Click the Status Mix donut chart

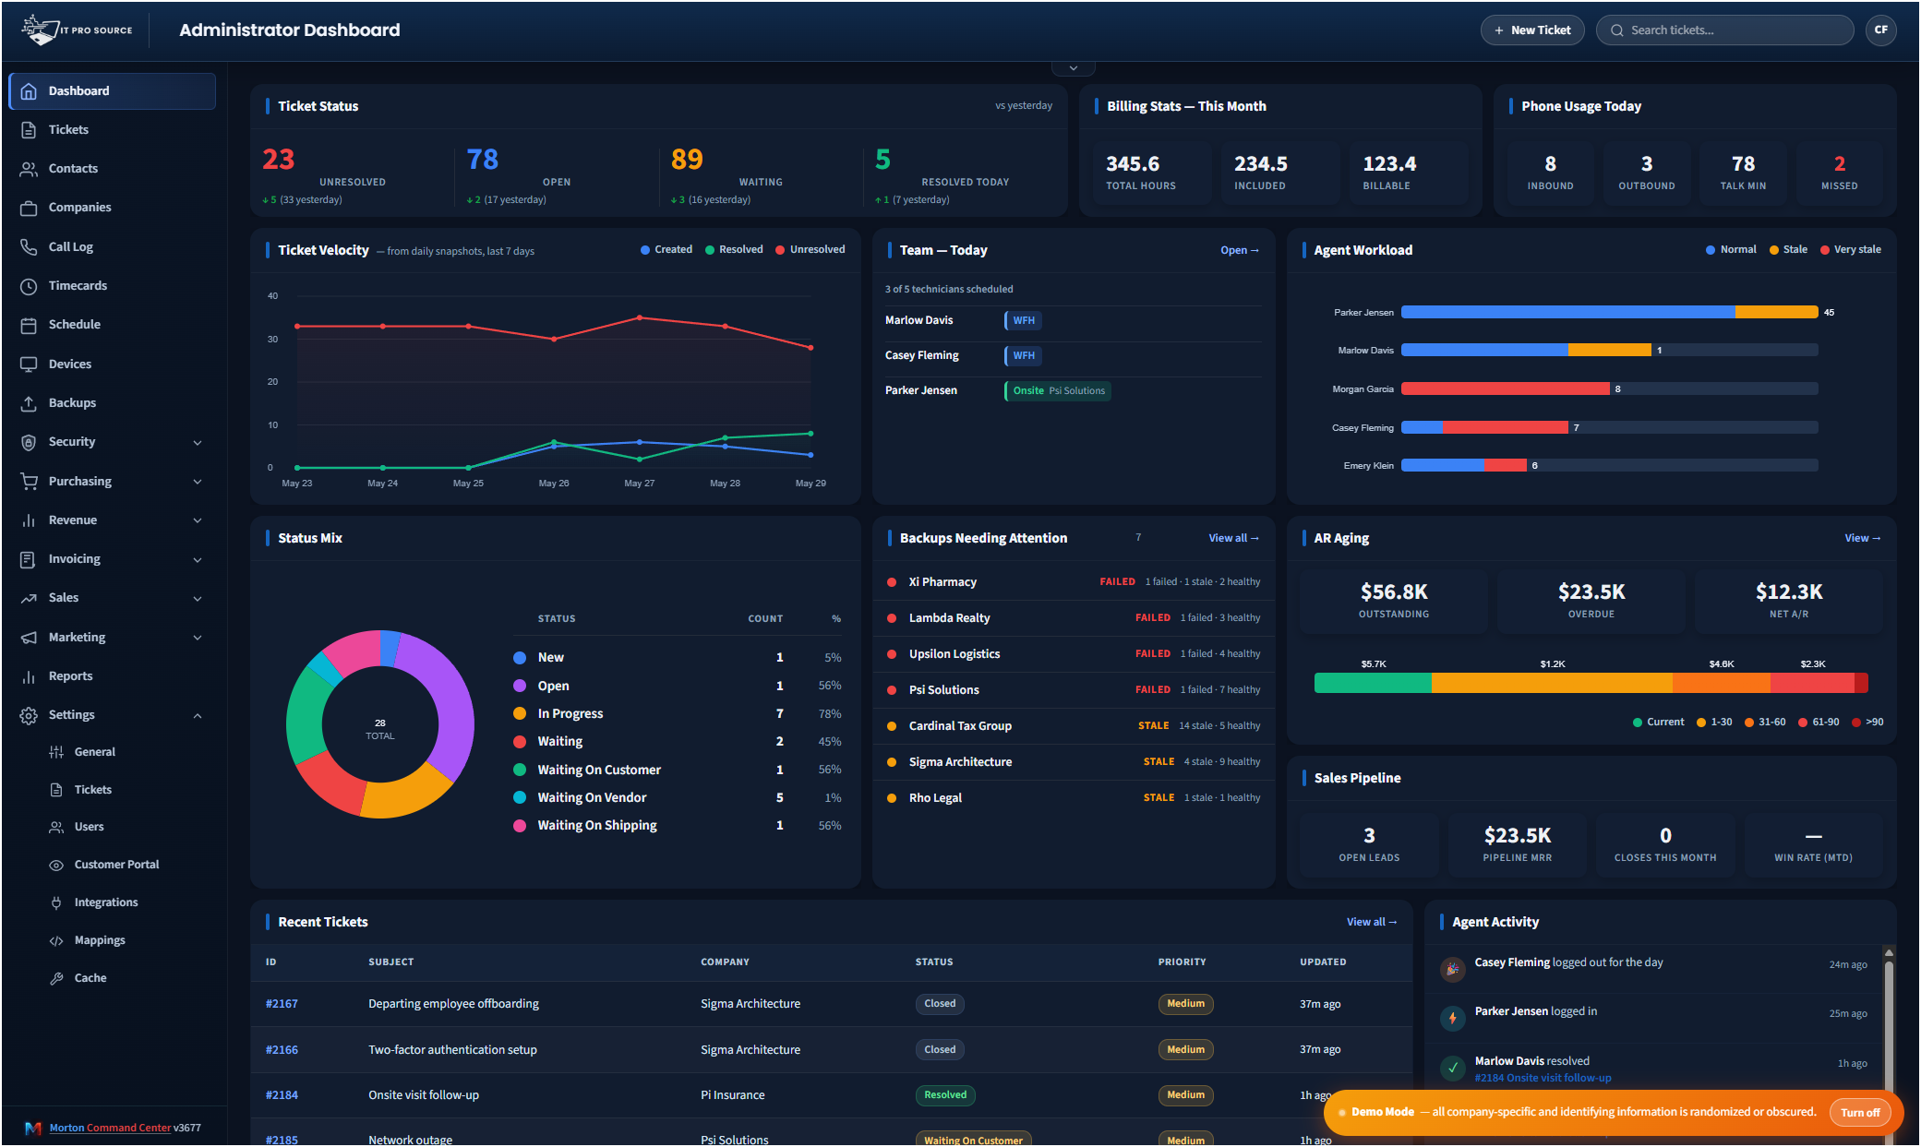380,724
